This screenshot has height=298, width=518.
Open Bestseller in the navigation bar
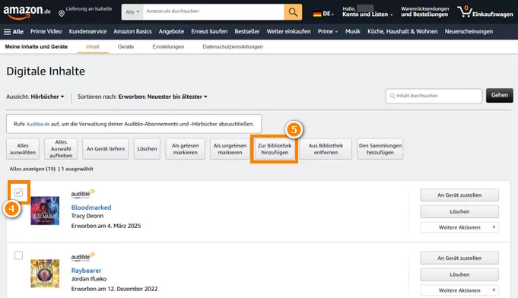pyautogui.click(x=247, y=31)
